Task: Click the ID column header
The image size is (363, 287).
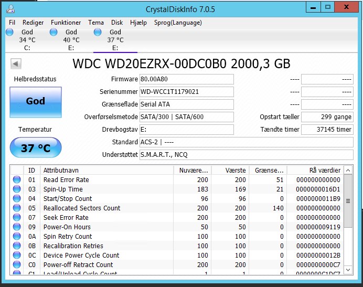Action: (31, 170)
